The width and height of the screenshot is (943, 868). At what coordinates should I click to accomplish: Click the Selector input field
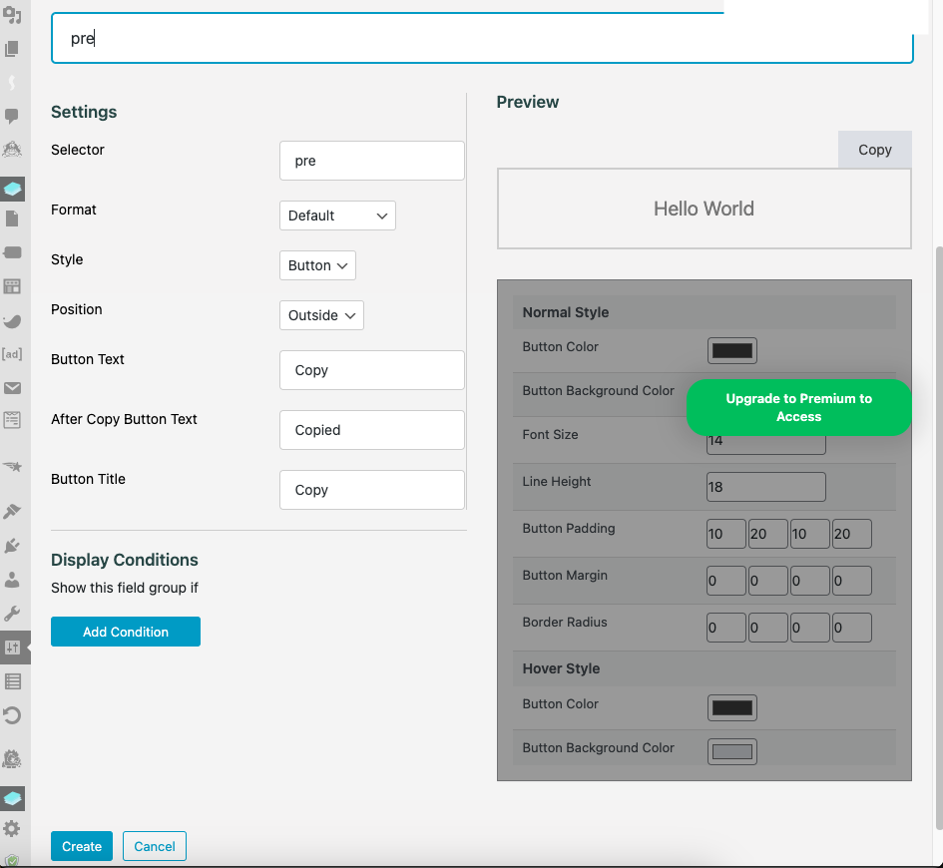click(371, 161)
